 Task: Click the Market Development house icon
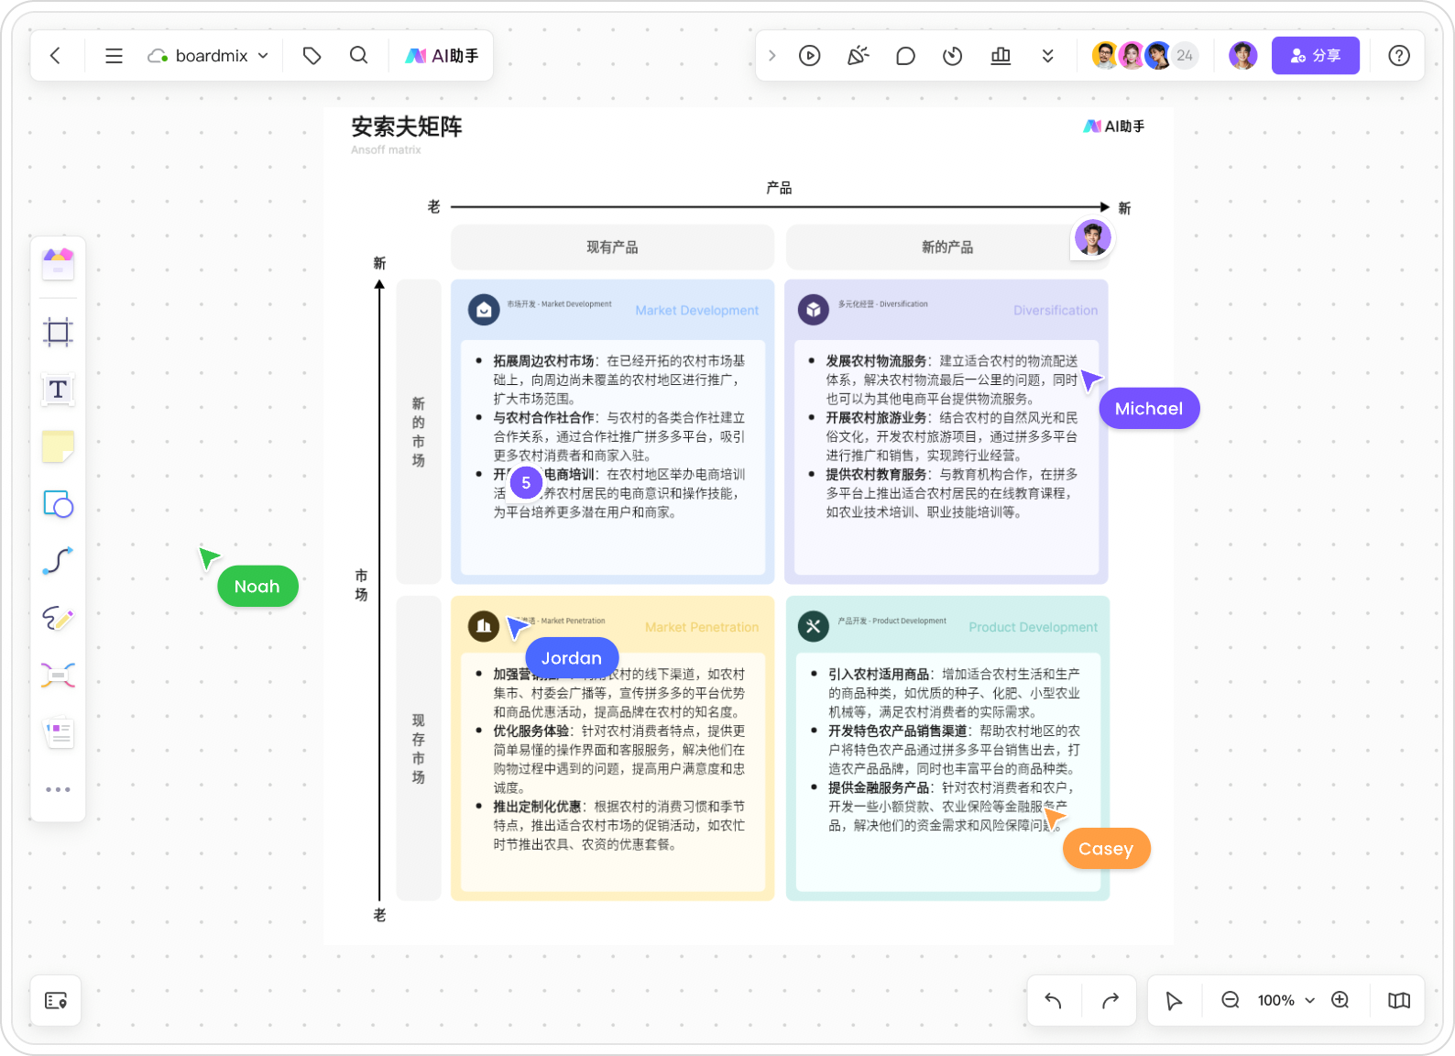pyautogui.click(x=484, y=310)
